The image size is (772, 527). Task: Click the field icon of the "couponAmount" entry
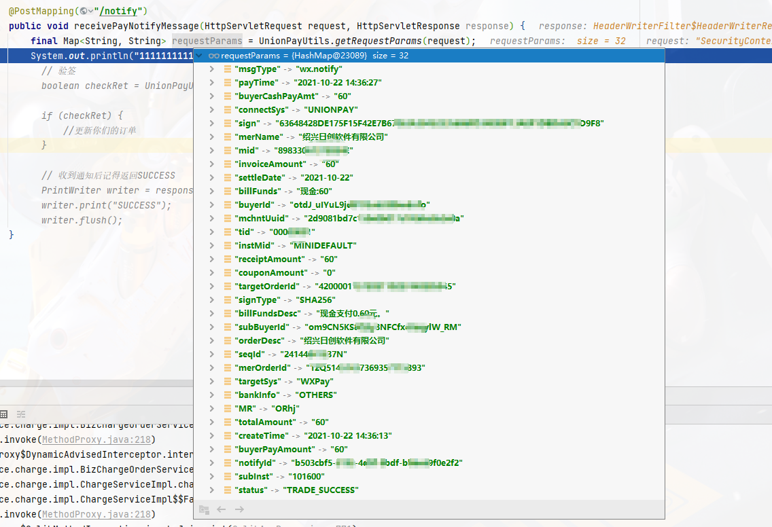point(228,272)
